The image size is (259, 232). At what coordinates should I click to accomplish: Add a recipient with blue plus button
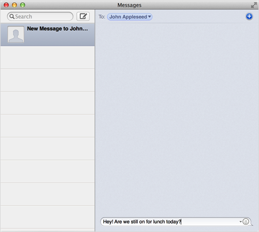coord(249,17)
